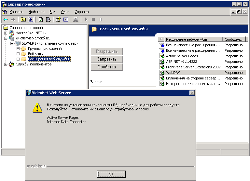Select the WebDAV list entry

[202, 73]
